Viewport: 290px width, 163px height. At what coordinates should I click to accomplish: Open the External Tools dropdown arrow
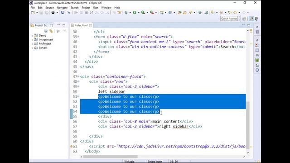pos(156,13)
